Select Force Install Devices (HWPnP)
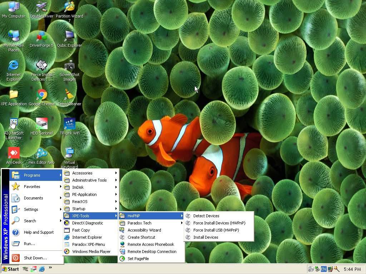Screen dimensions: 366x274 pos(219,223)
